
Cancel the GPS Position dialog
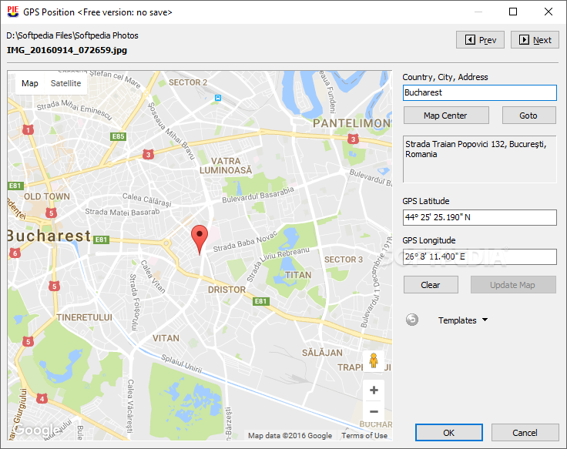click(x=525, y=433)
